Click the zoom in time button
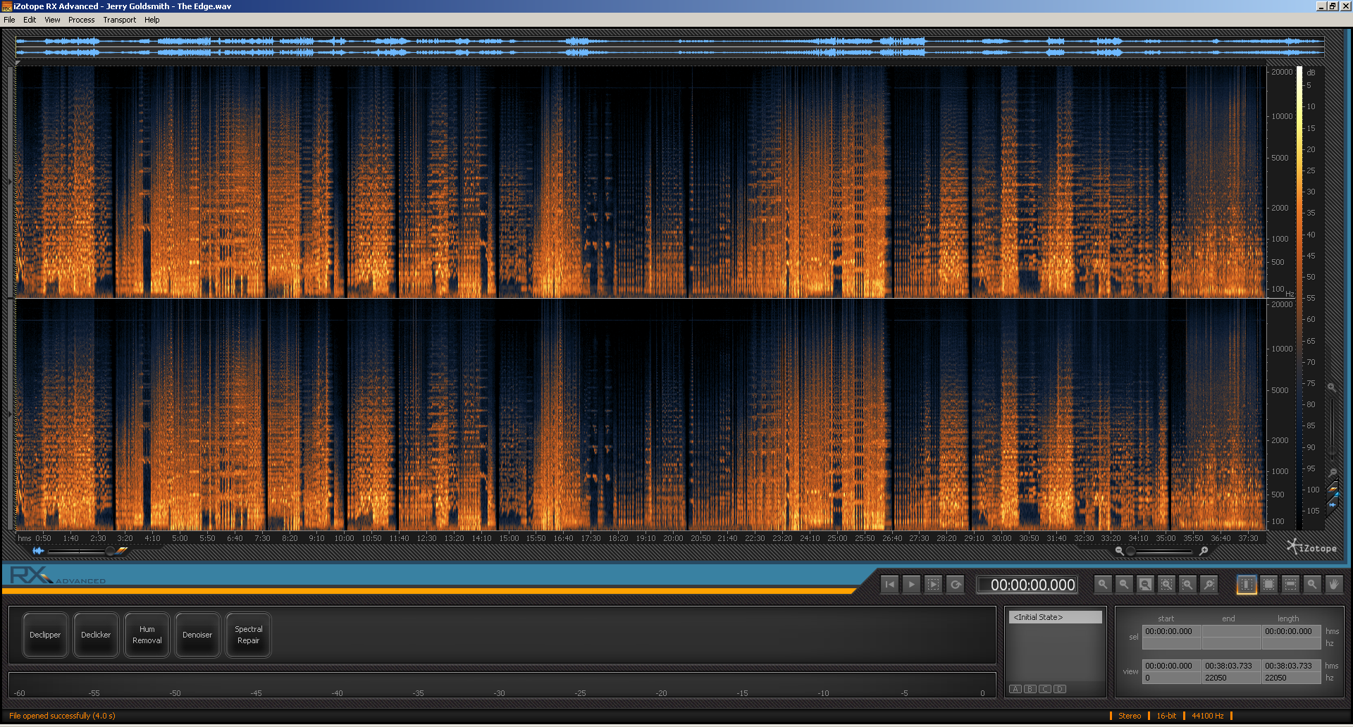This screenshot has width=1353, height=727. [x=1103, y=584]
